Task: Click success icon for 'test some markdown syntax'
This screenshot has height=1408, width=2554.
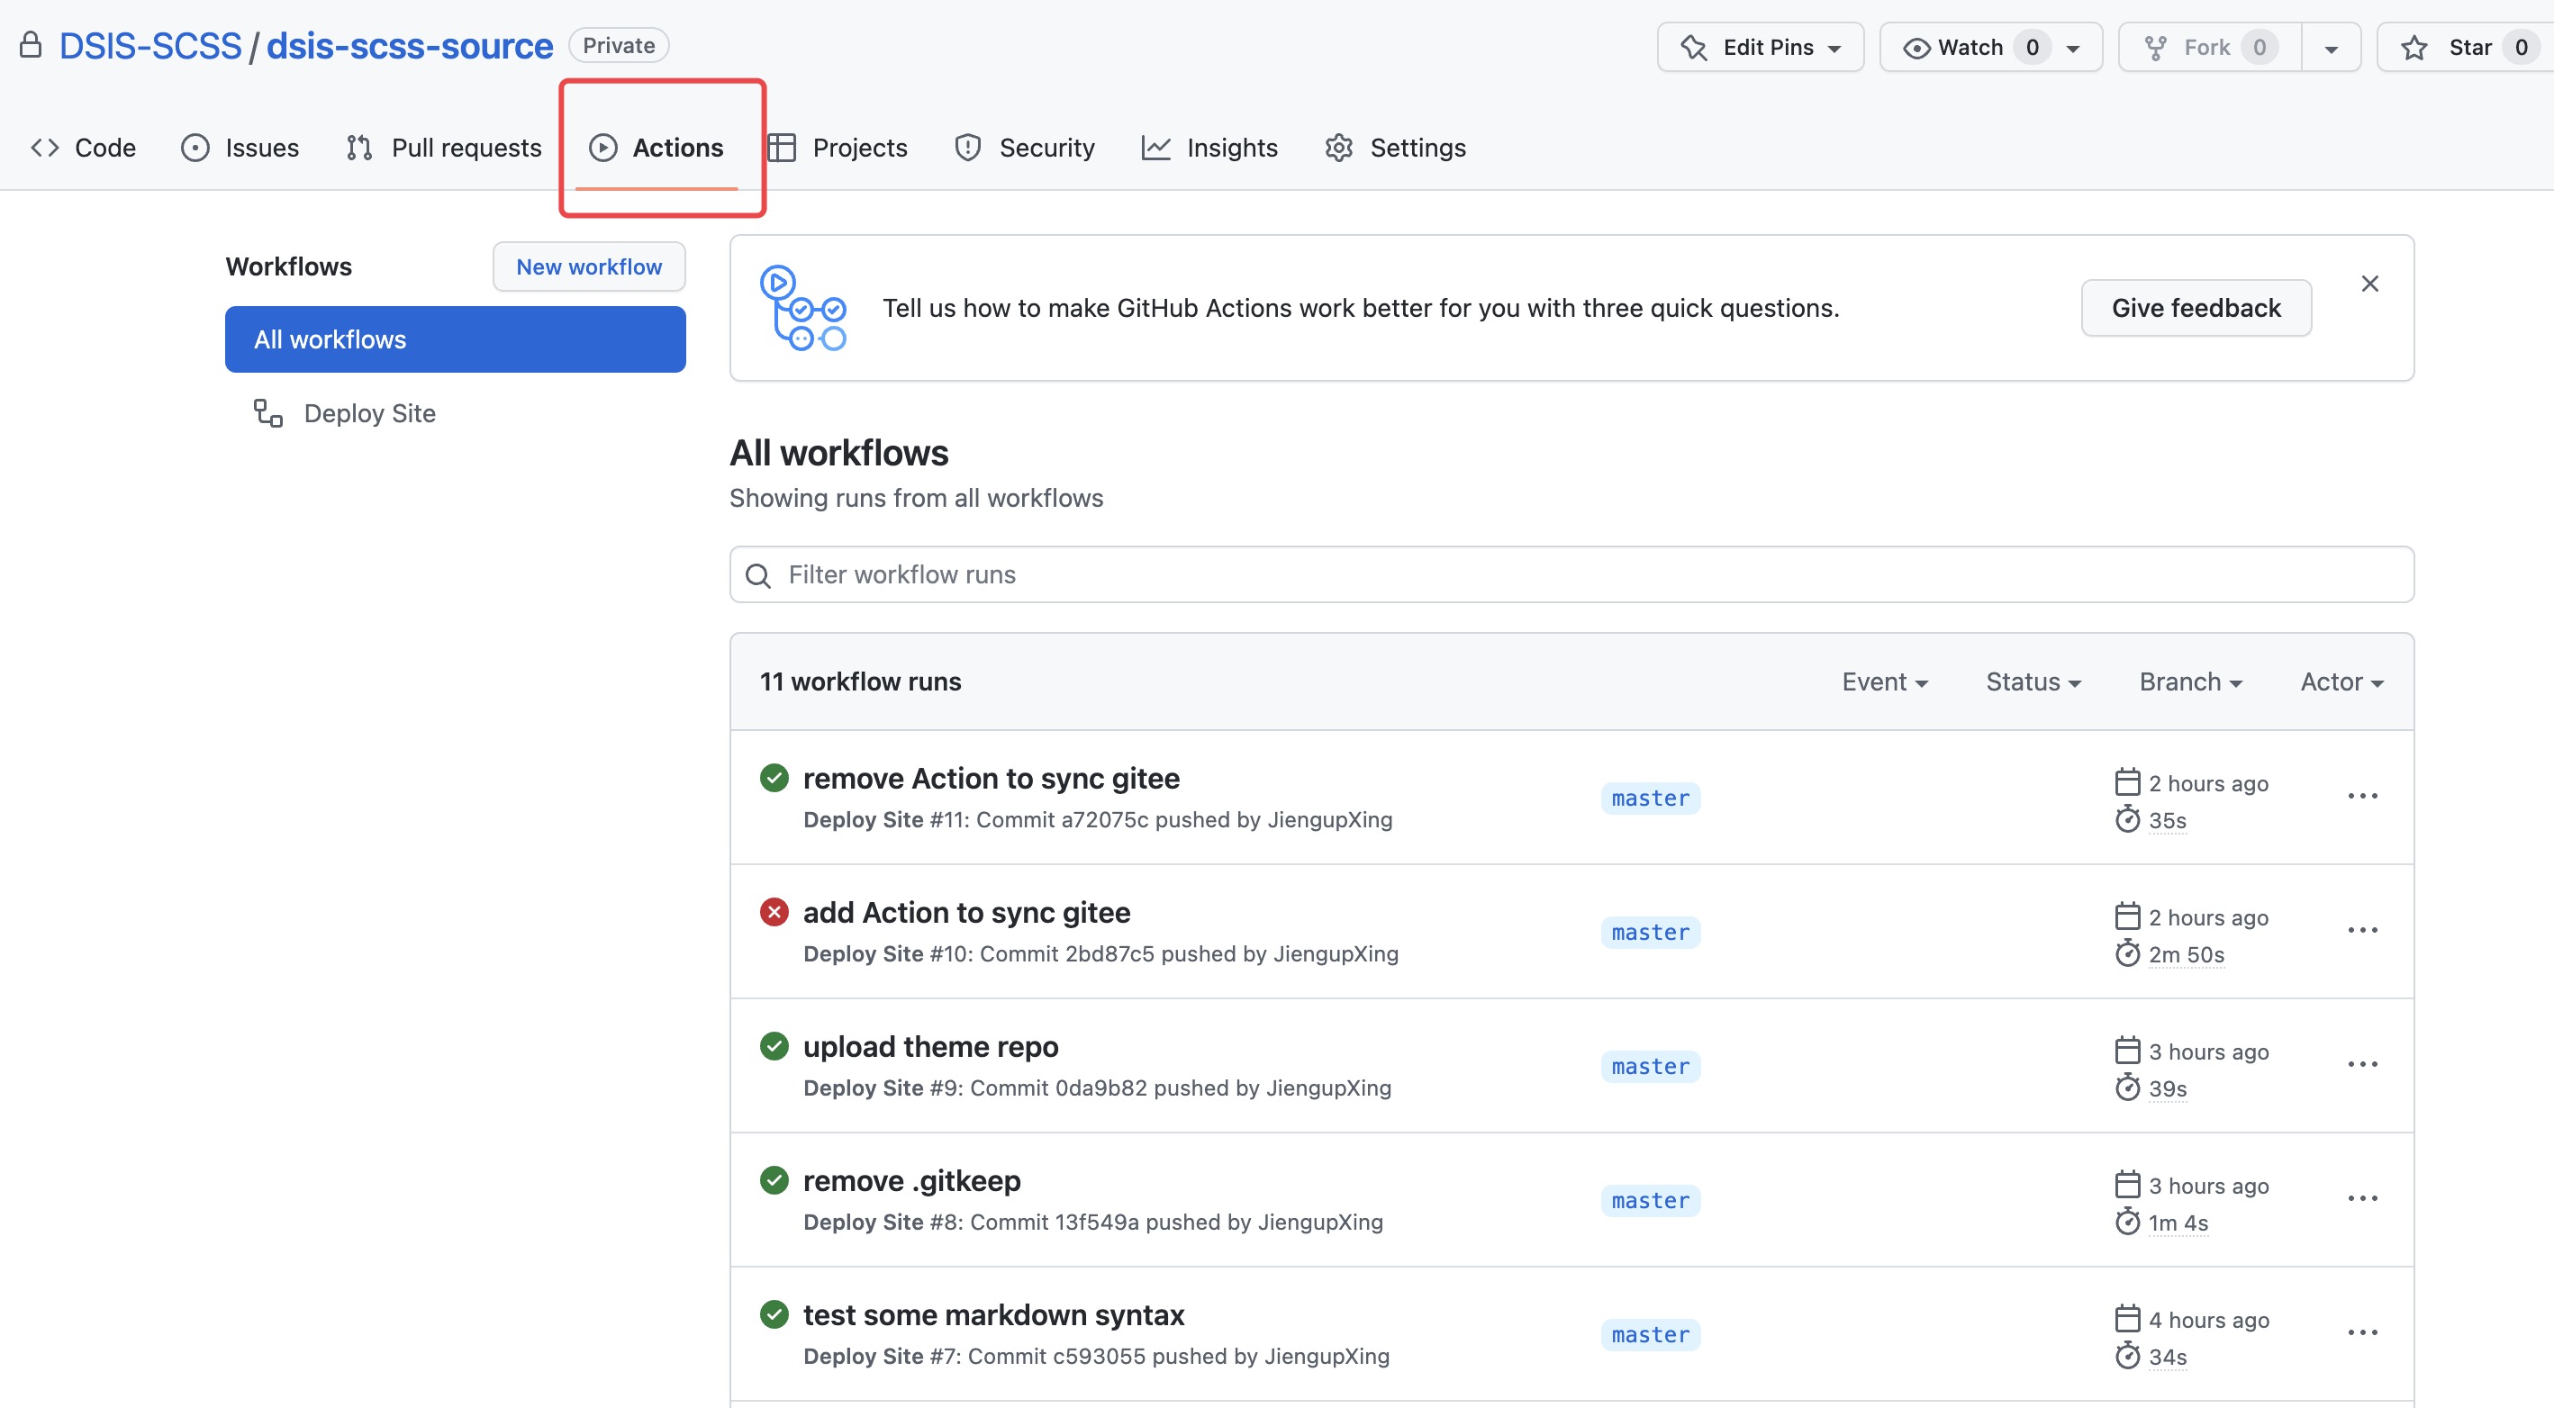Action: pyautogui.click(x=774, y=1315)
